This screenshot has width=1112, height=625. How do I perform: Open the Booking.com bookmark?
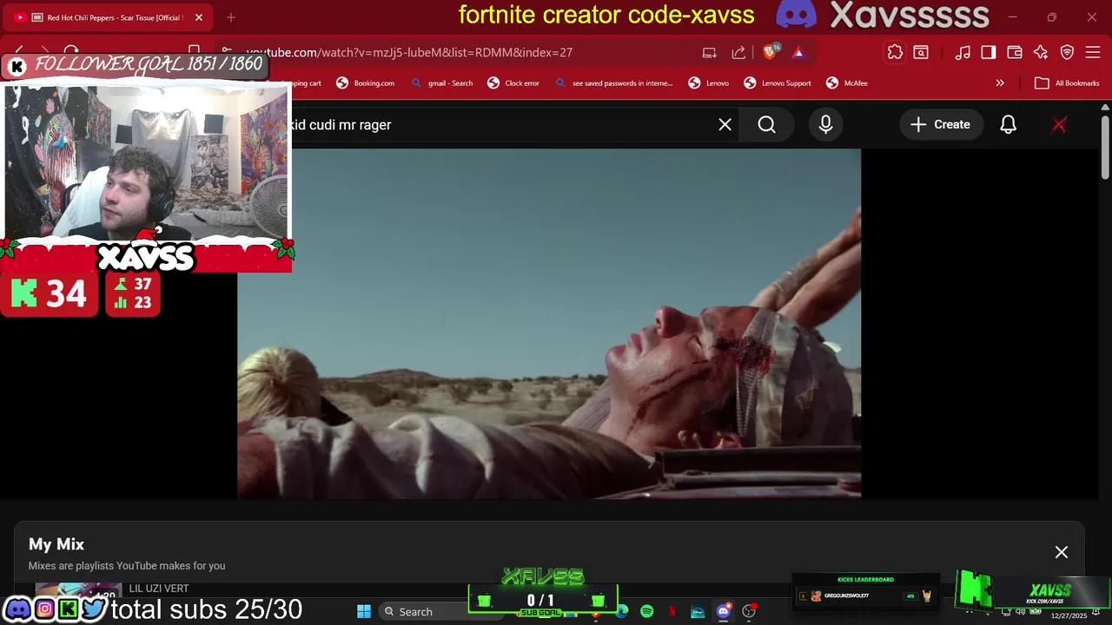coord(366,83)
